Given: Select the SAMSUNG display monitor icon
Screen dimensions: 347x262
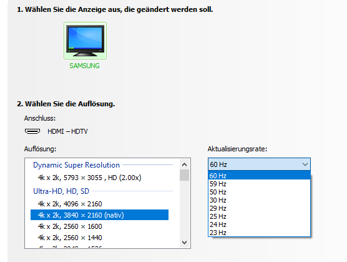Looking at the screenshot, I should [x=86, y=41].
